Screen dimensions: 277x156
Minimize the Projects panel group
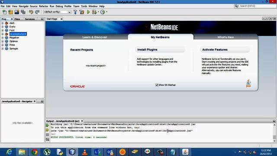click(42, 19)
